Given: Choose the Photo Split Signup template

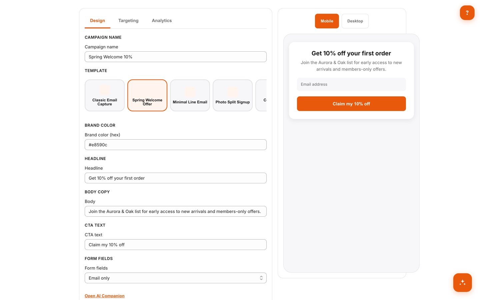Looking at the screenshot, I should click(233, 95).
